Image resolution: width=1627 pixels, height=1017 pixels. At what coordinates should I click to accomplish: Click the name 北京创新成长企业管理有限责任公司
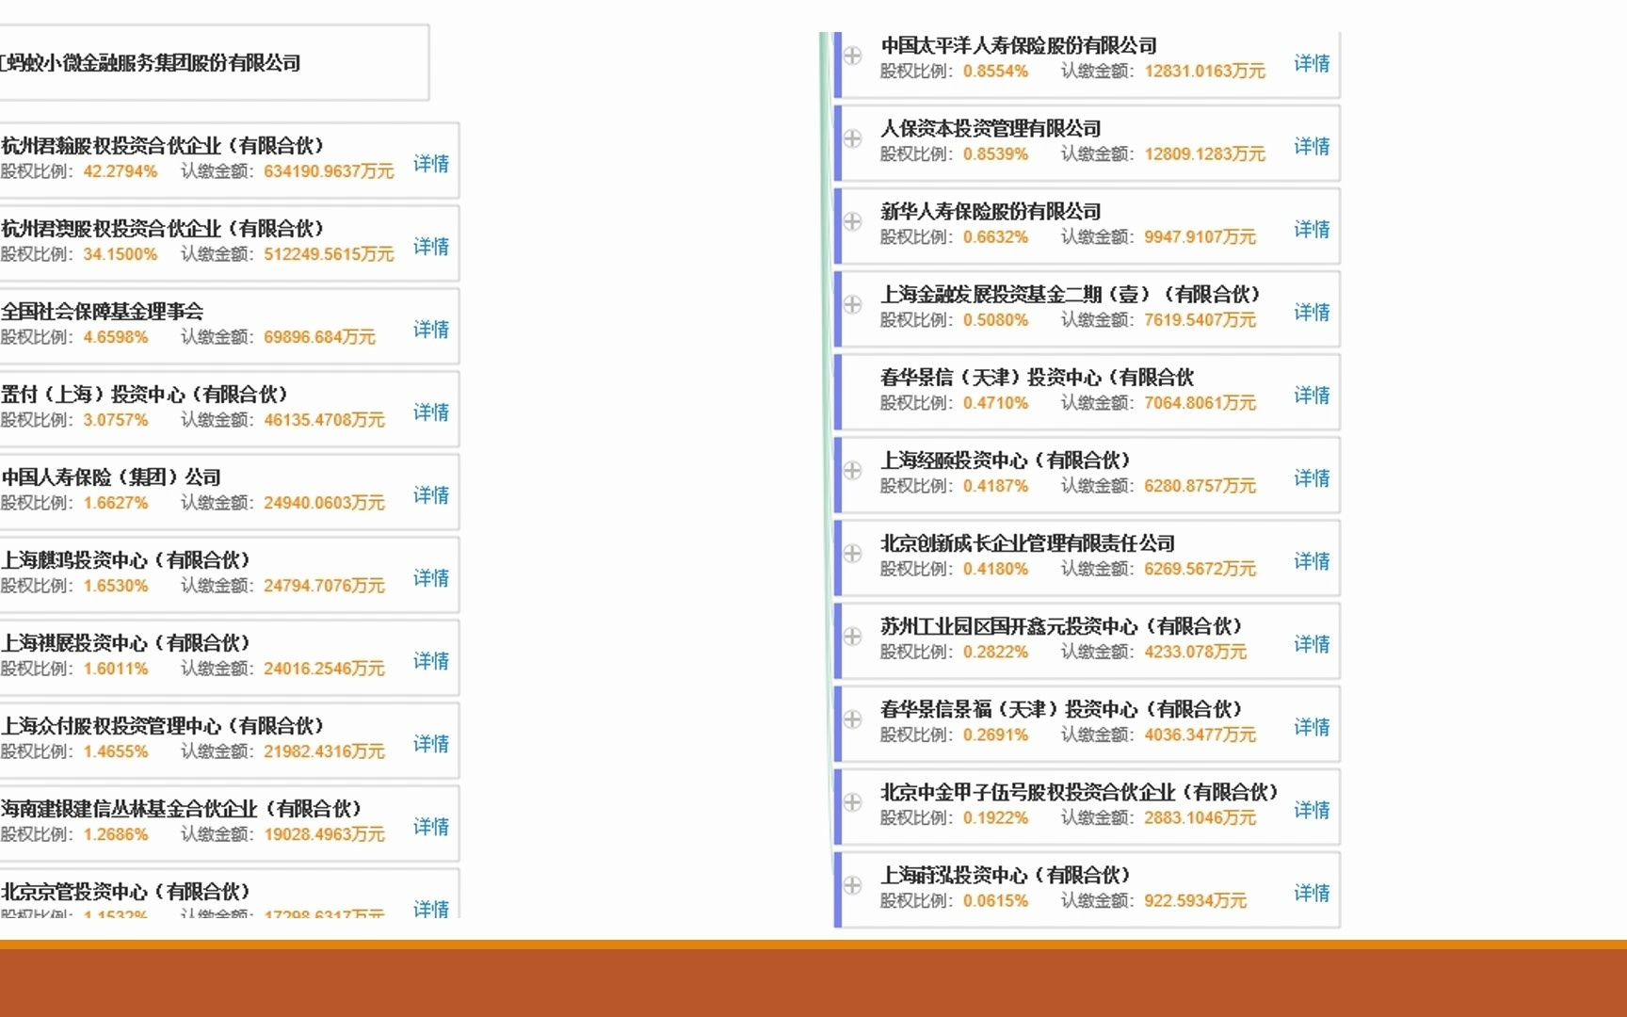coord(1028,542)
